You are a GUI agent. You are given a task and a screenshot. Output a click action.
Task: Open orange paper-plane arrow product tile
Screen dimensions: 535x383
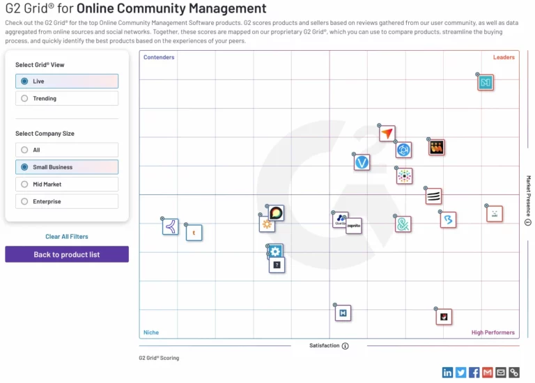click(x=387, y=133)
